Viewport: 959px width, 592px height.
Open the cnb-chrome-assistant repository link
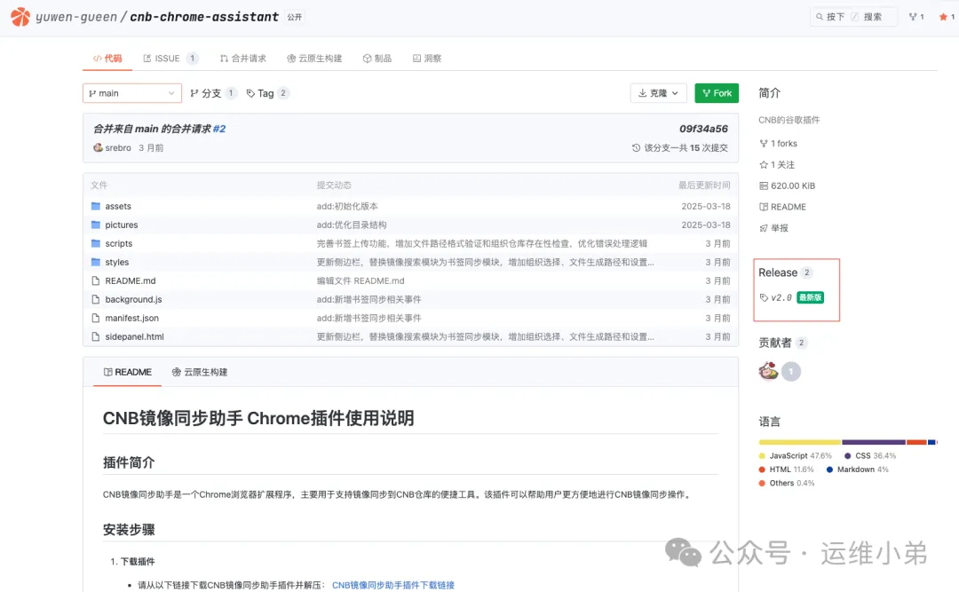(204, 17)
